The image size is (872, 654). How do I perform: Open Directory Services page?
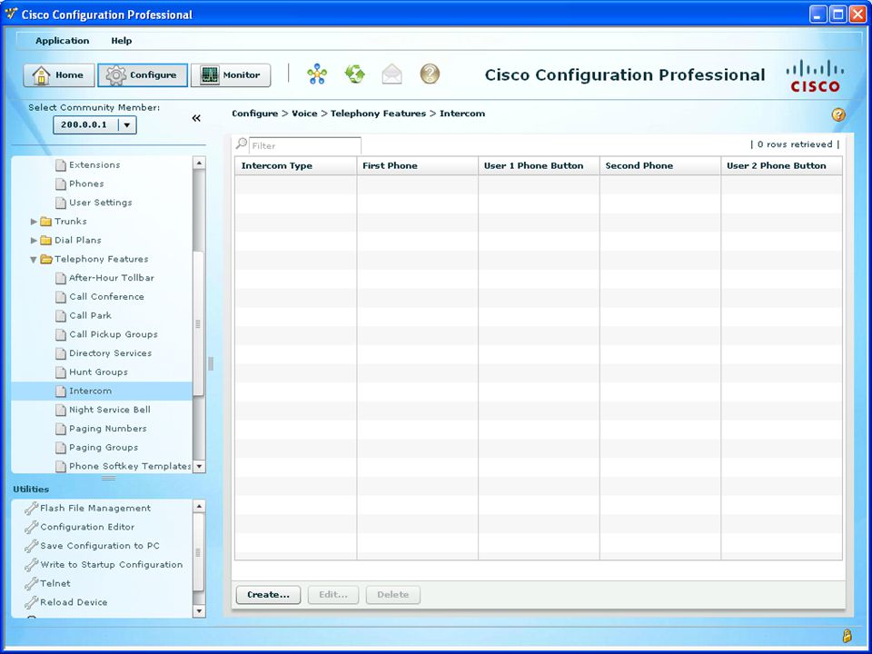click(110, 353)
